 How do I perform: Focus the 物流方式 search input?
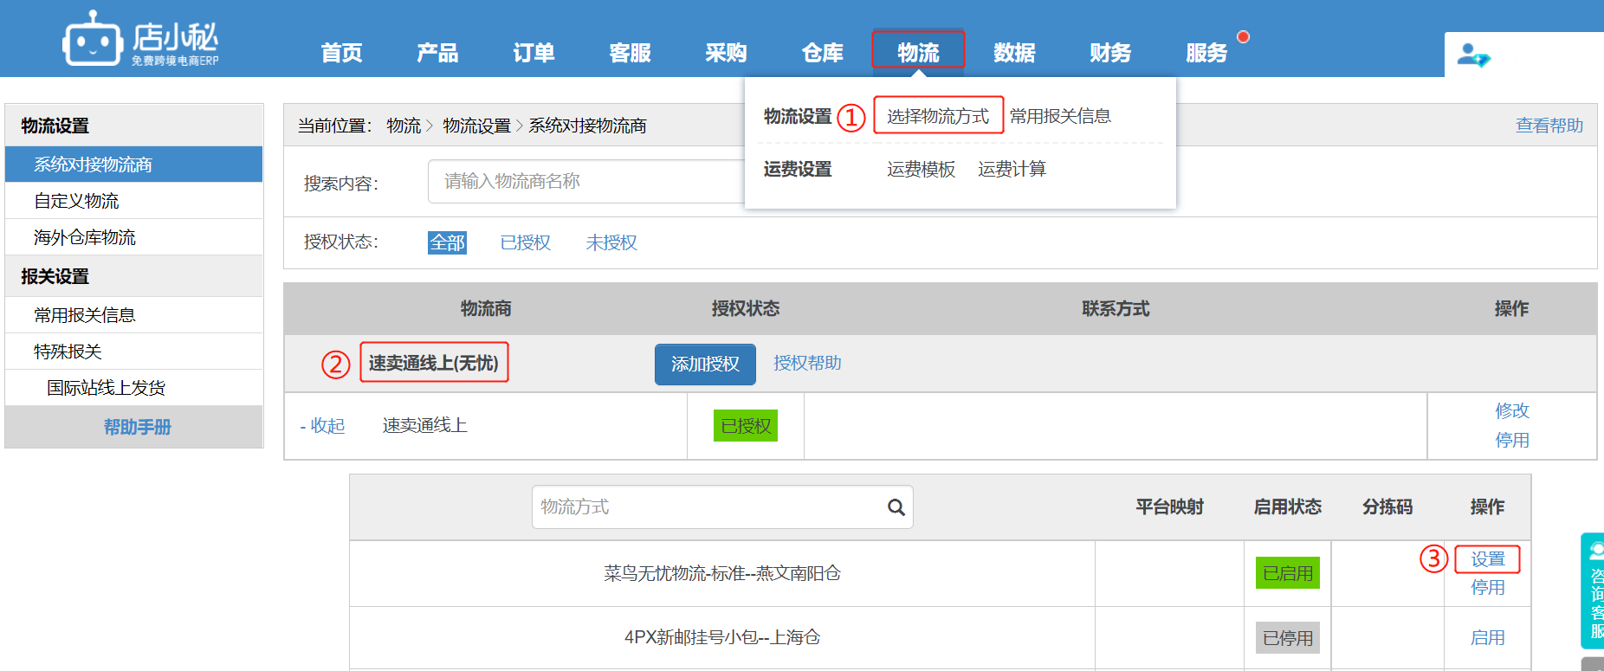(722, 507)
